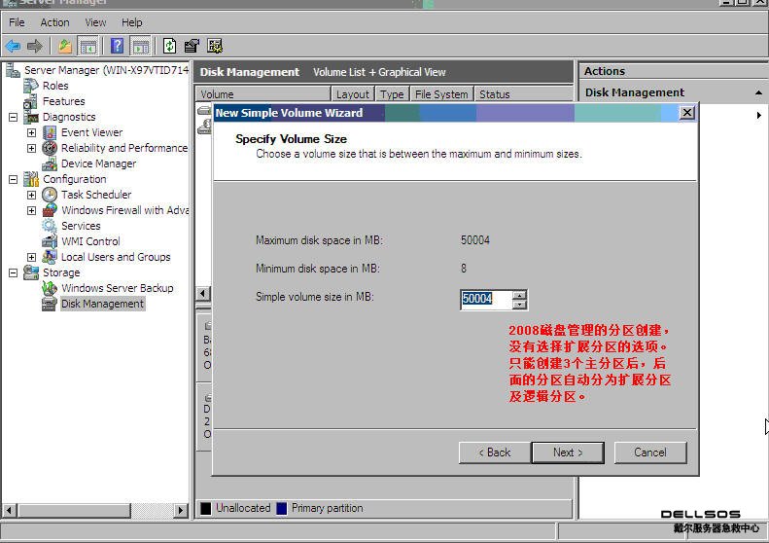Toggle the Show/Hide Action Pane toolbar icon
769x543 pixels.
[140, 47]
